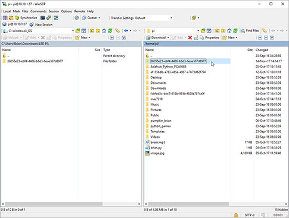Open the Remote menu

coord(80,11)
